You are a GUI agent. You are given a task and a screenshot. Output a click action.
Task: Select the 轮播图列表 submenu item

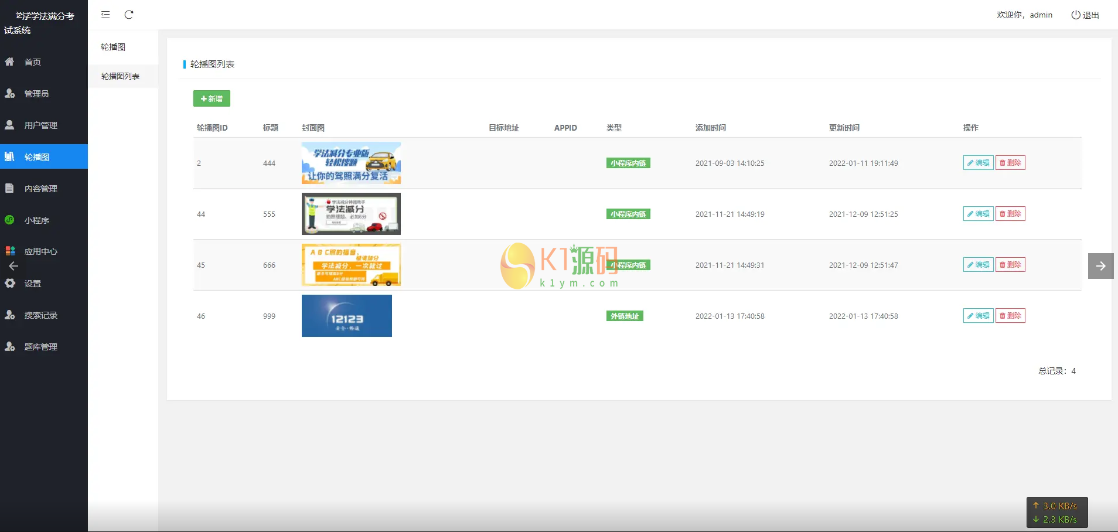pos(120,76)
